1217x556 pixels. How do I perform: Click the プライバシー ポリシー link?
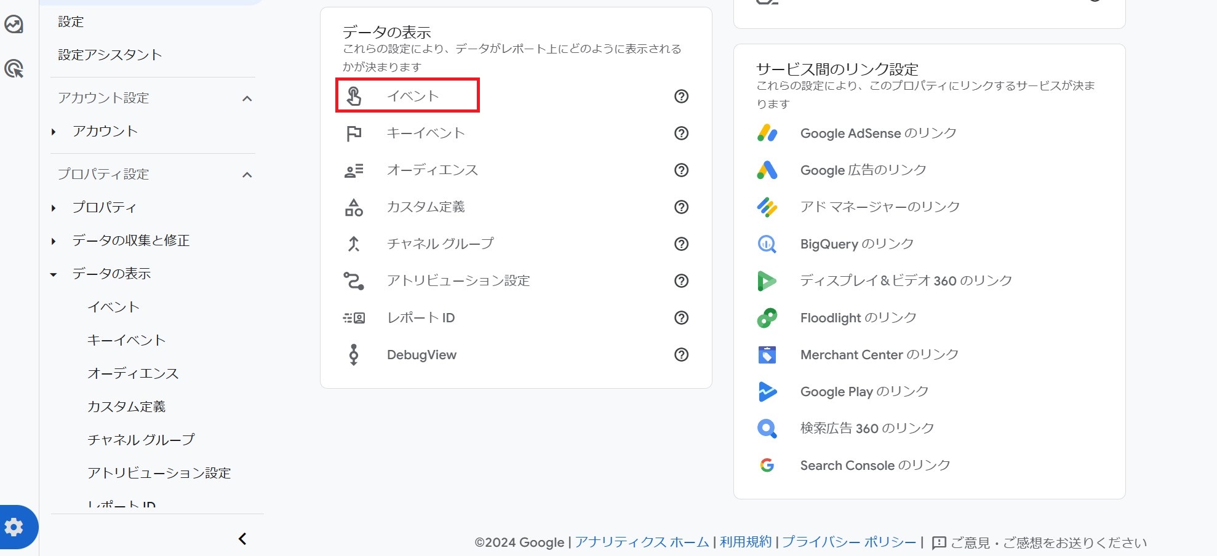coord(847,542)
